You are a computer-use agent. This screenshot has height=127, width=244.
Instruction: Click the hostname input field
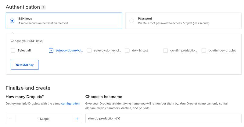pos(163,118)
